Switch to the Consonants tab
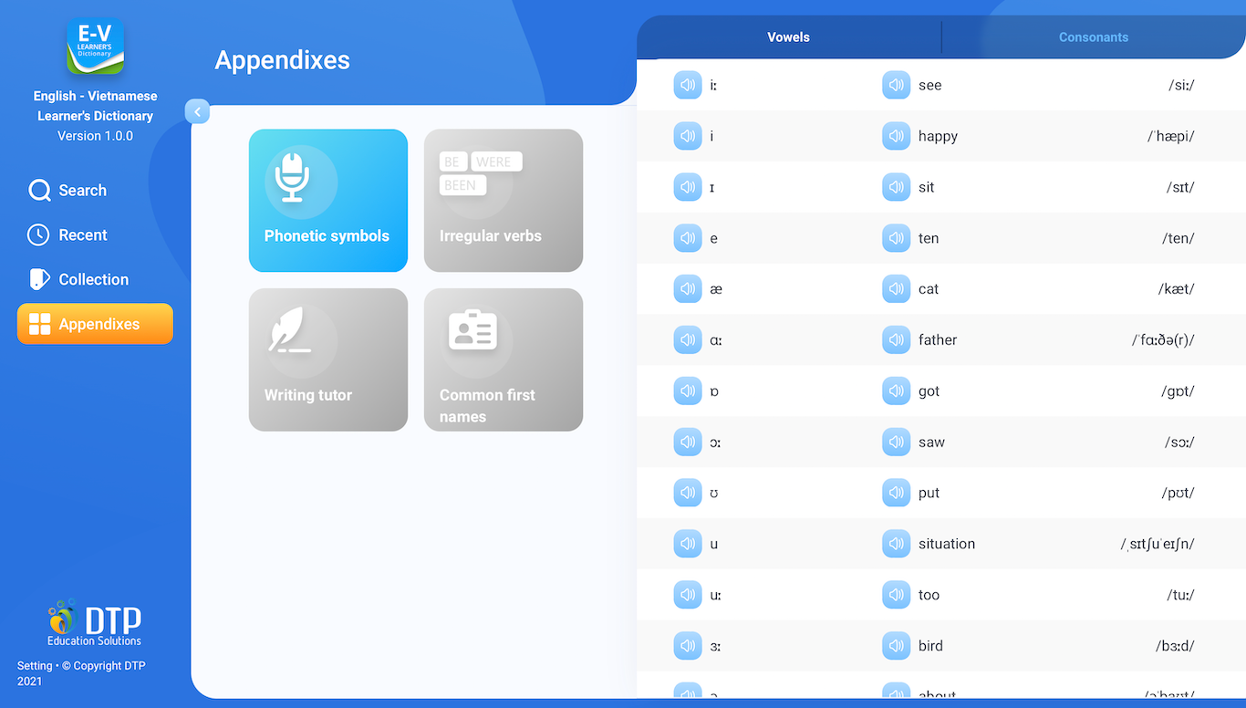 1094,37
